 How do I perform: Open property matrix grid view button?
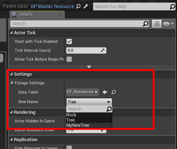pyautogui.click(x=157, y=24)
